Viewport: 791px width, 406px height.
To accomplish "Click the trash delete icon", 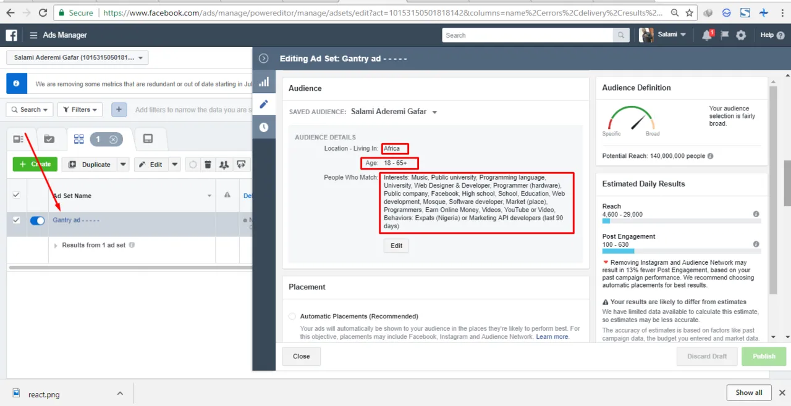I will point(208,164).
